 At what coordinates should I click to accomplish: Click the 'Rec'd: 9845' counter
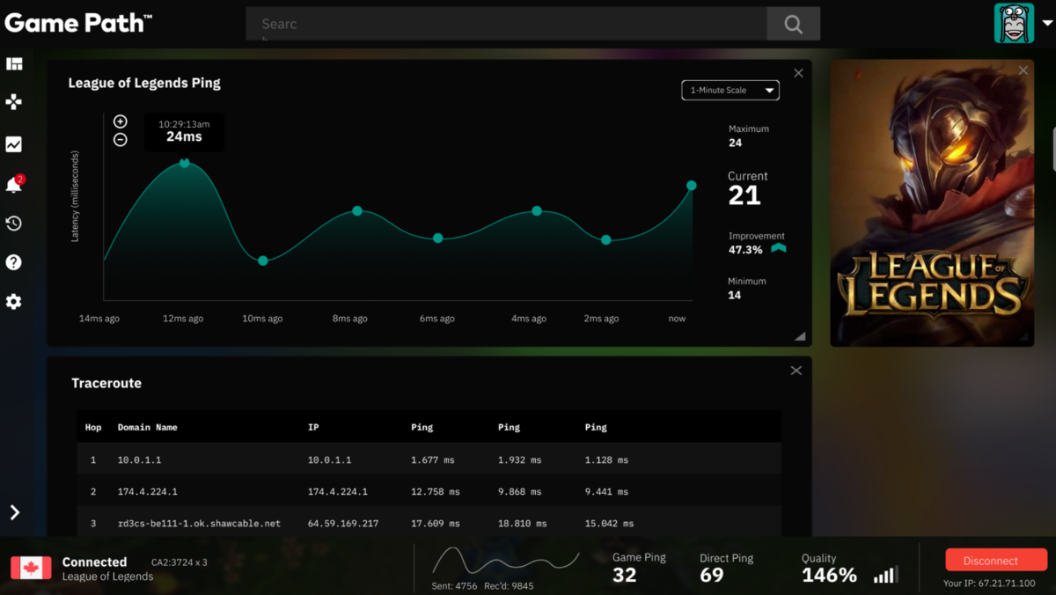[x=510, y=585]
